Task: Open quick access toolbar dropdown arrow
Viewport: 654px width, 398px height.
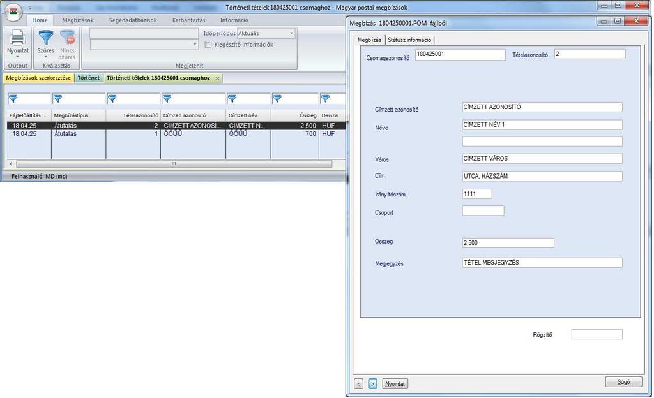Action: pyautogui.click(x=30, y=8)
